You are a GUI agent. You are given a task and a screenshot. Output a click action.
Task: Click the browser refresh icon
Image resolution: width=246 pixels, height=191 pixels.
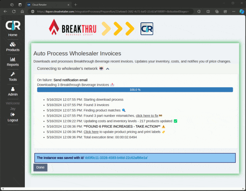coord(14,11)
